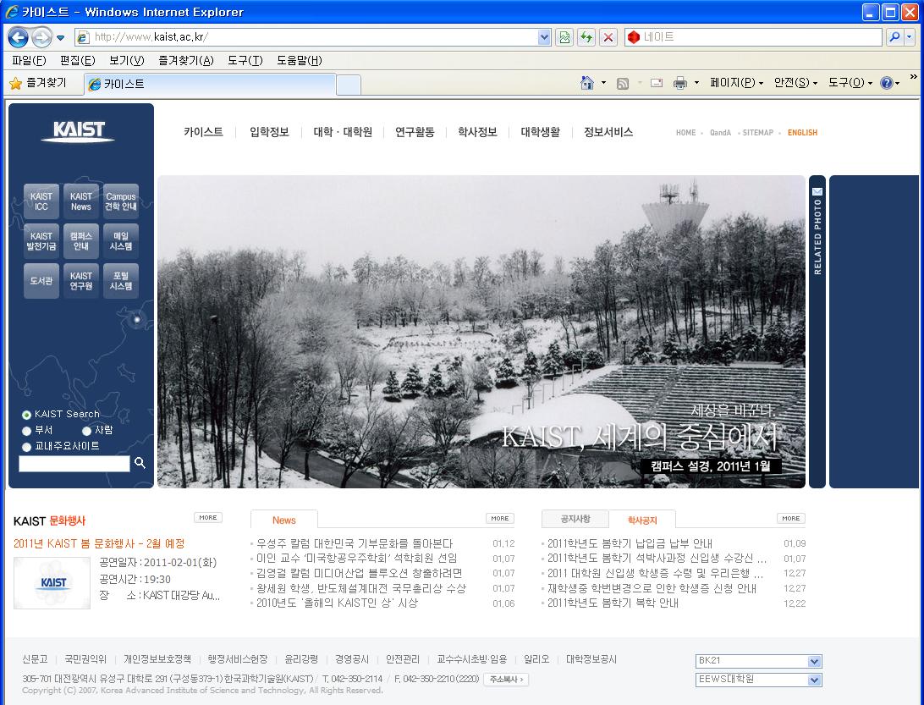This screenshot has height=705, width=924.
Task: Stop loading with the red X icon
Action: pyautogui.click(x=608, y=37)
